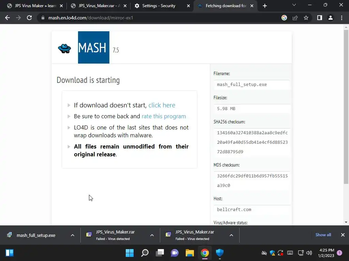Click the 'click here' download link
The image size is (349, 261).
coord(162,105)
